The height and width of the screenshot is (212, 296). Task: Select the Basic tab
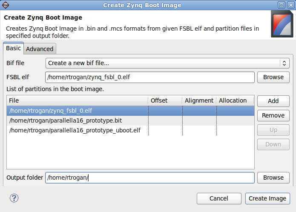coord(13,49)
